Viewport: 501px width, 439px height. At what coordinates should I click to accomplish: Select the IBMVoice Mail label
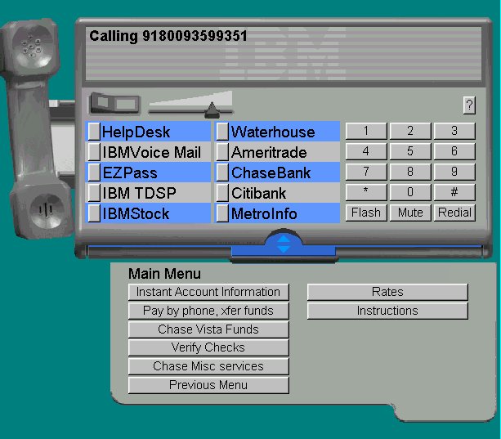[152, 152]
